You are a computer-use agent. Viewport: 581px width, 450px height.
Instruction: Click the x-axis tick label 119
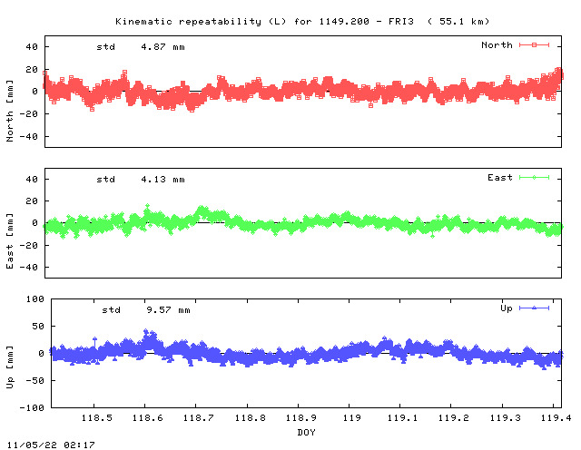(x=351, y=417)
